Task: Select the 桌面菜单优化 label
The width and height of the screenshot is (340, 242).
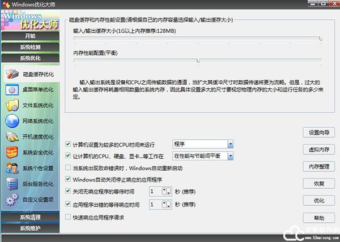Action: (x=38, y=90)
